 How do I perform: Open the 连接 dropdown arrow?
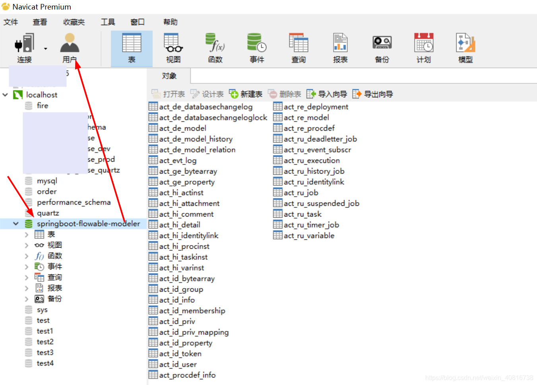46,49
